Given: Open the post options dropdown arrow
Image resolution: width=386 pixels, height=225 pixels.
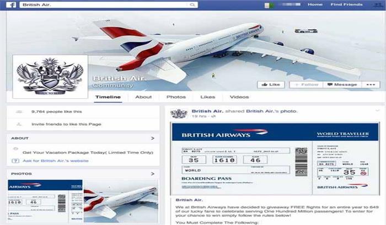Looking at the screenshot, I should 378,111.
